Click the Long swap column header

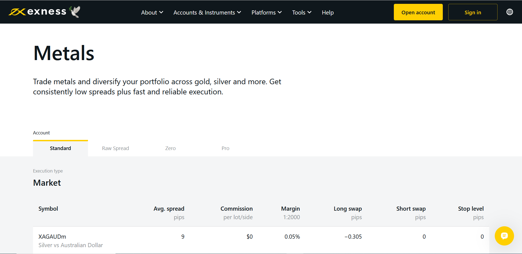click(x=348, y=209)
